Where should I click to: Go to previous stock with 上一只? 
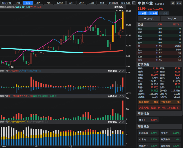point(149,19)
